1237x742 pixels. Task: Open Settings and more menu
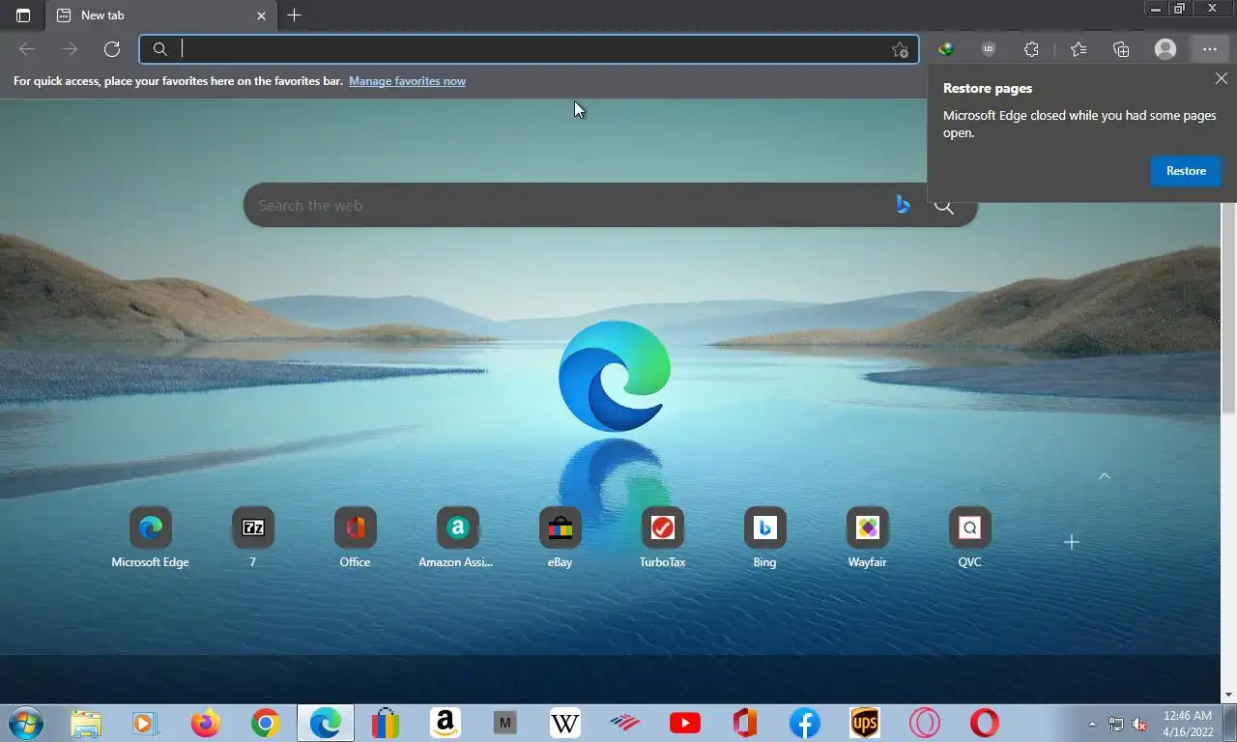1210,49
